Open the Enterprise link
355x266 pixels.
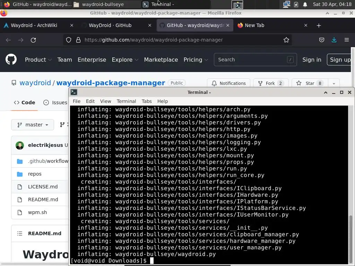(x=92, y=60)
